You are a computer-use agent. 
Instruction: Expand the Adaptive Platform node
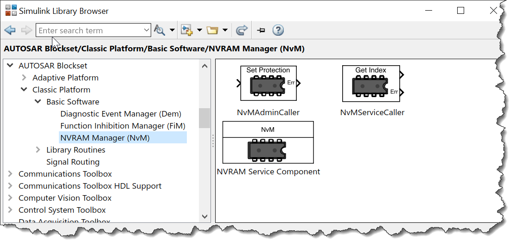(x=24, y=78)
